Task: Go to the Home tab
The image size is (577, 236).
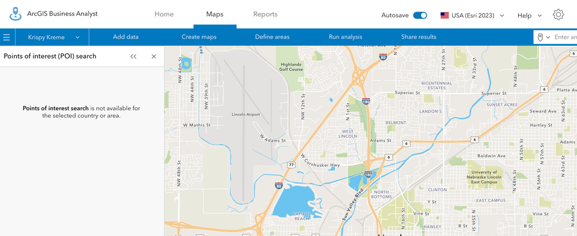Action: click(x=164, y=14)
